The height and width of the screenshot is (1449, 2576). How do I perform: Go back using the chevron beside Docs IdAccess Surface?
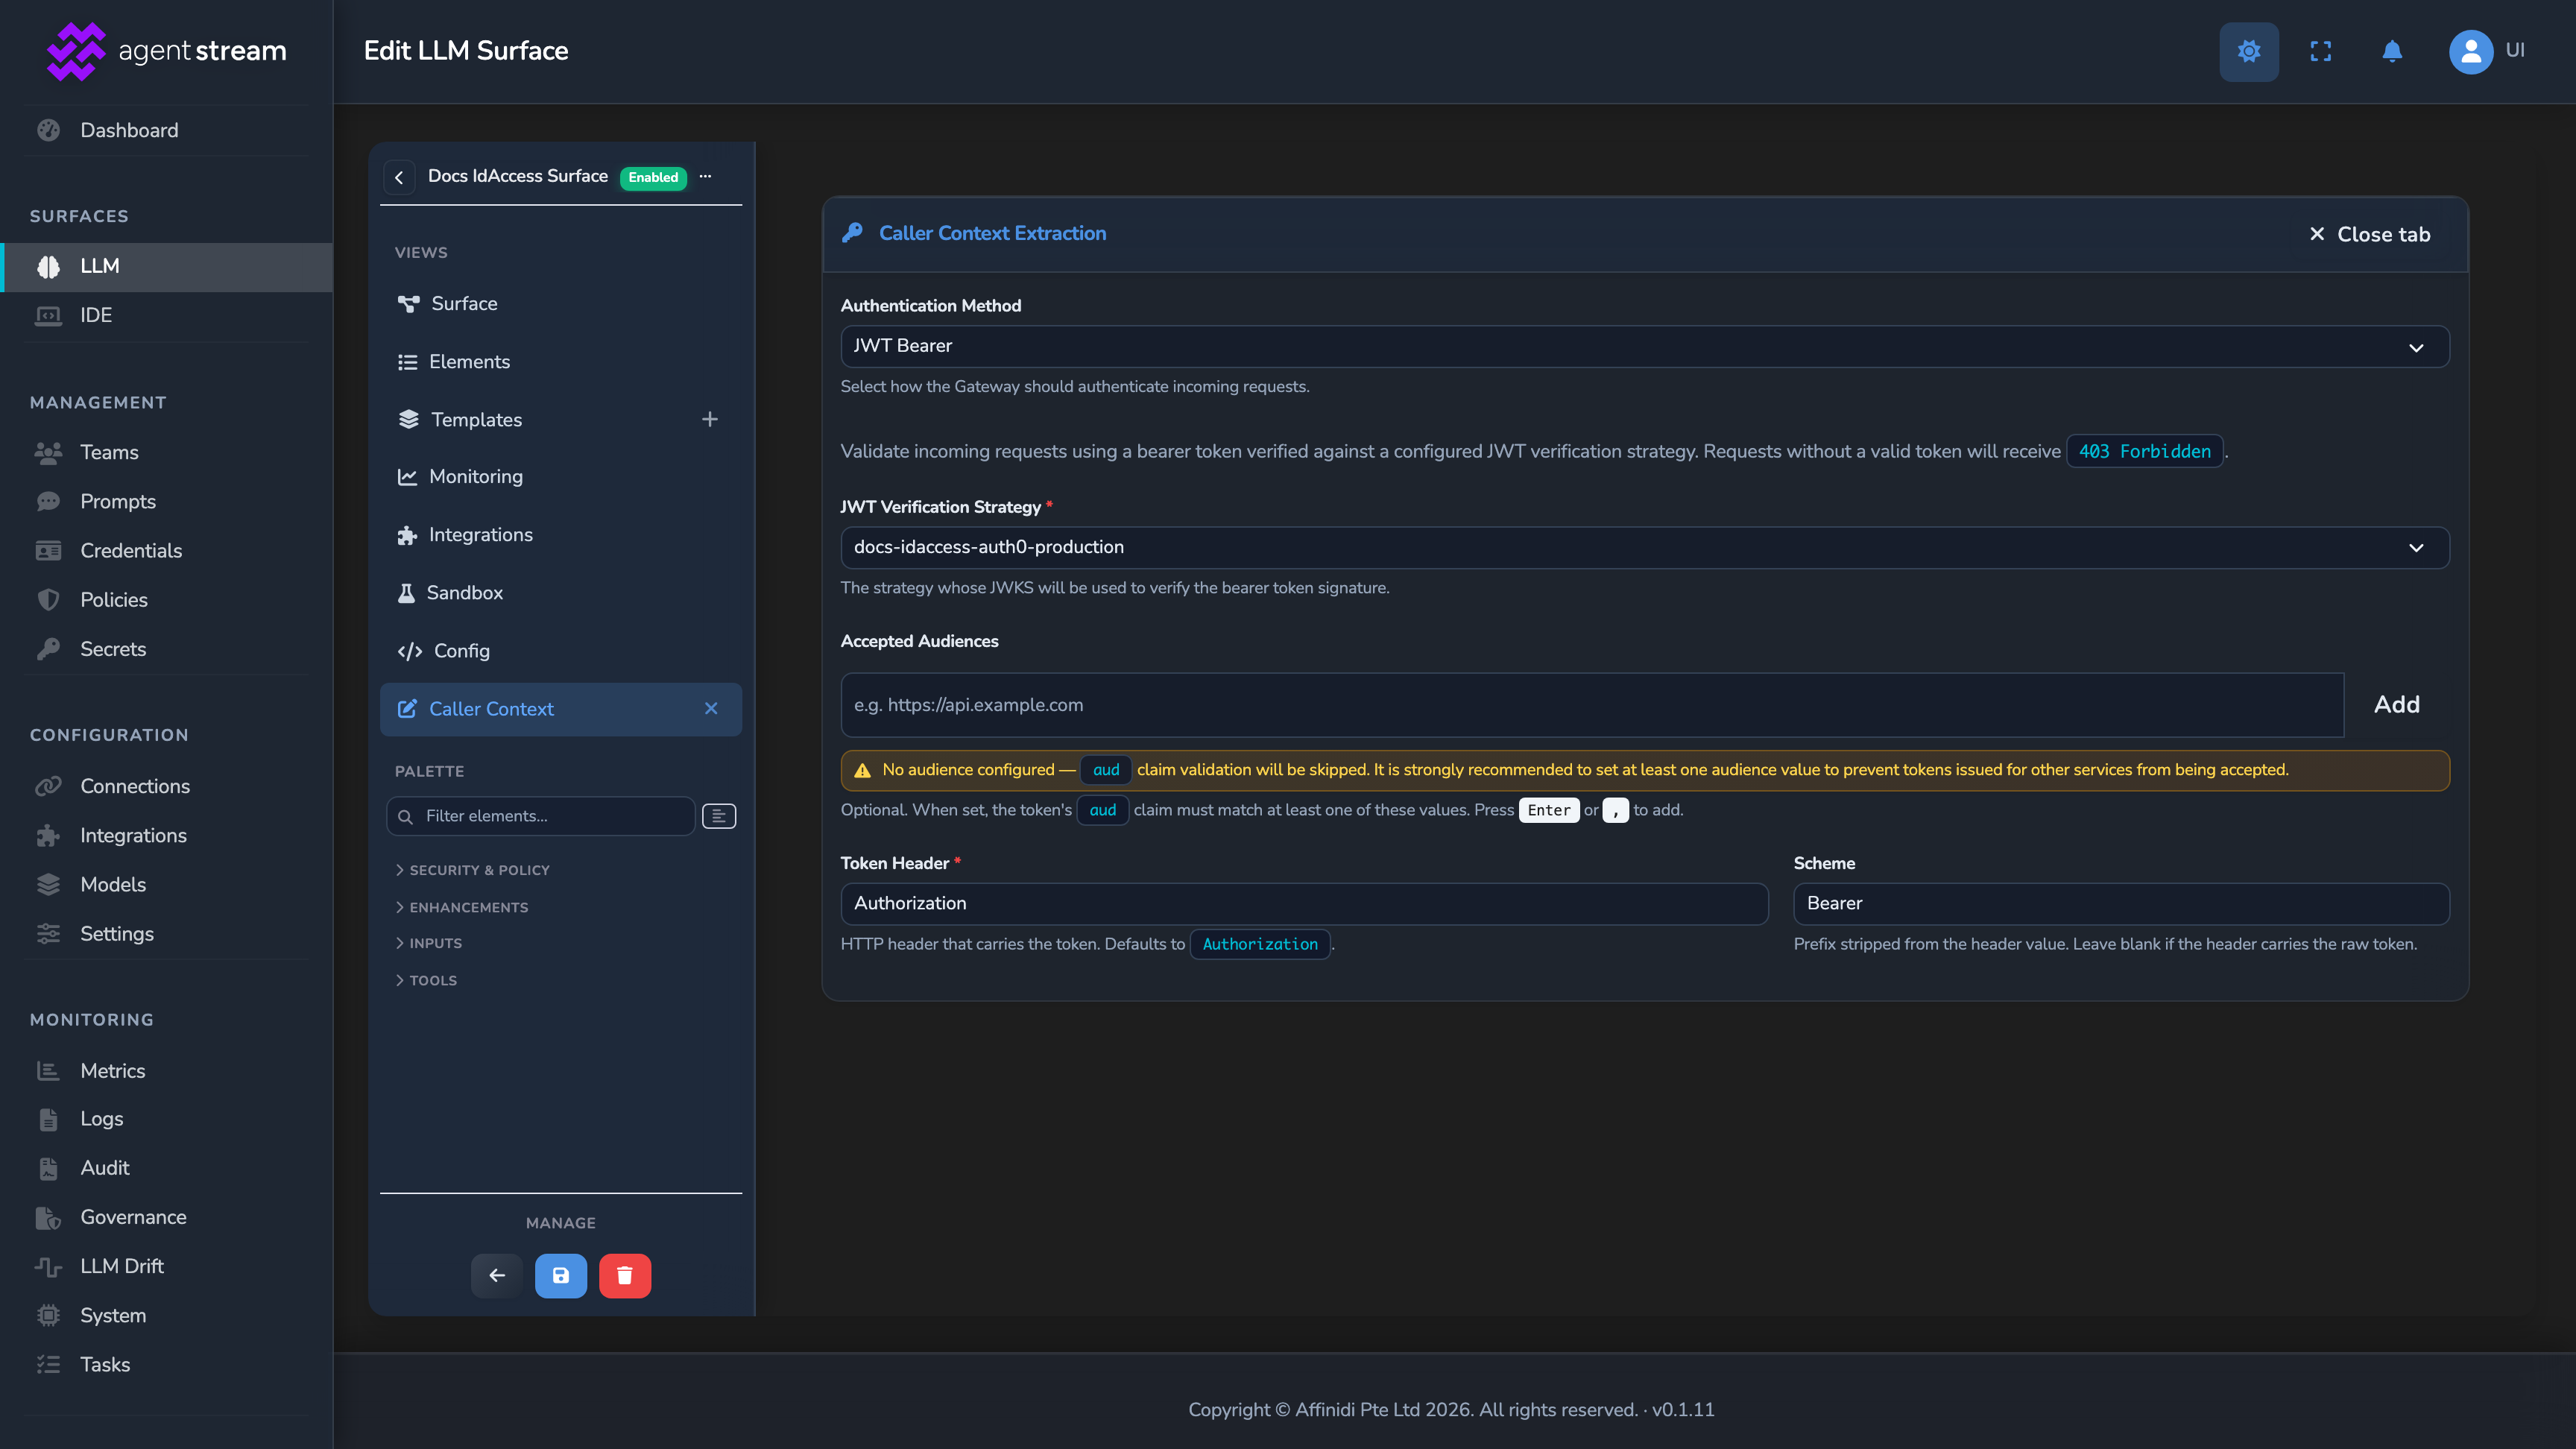click(399, 177)
